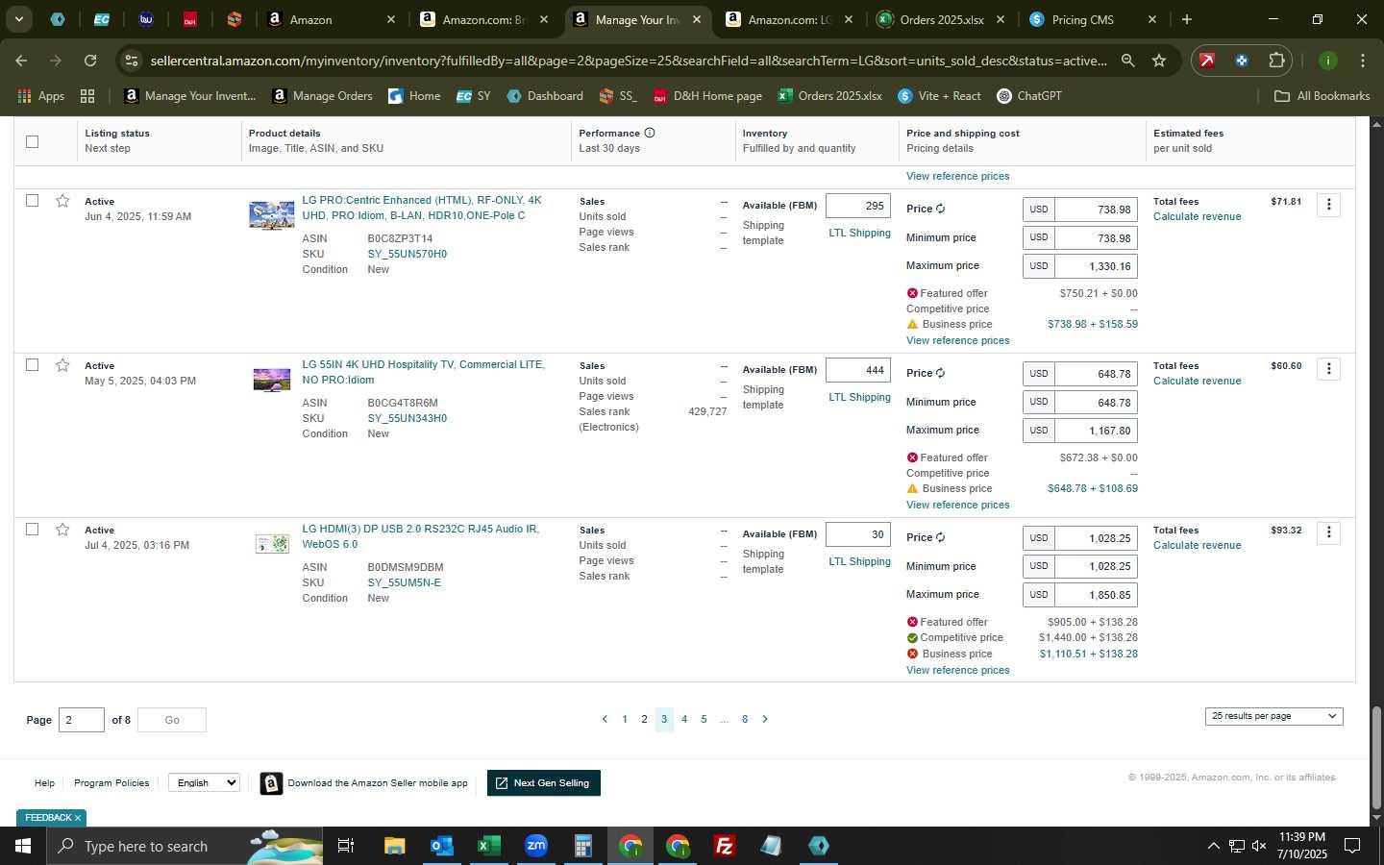Open Calculator from the Windows taskbar
1384x865 pixels.
point(582,846)
